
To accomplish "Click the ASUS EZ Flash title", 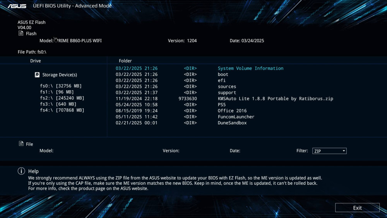I will tap(32, 22).
